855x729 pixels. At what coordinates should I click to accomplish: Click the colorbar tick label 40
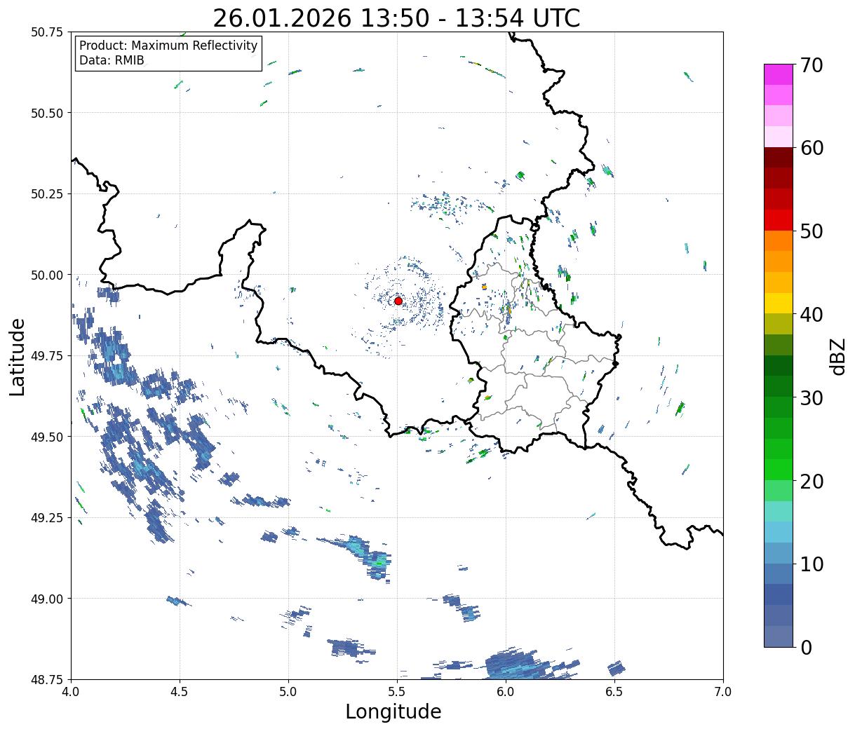[x=811, y=314]
